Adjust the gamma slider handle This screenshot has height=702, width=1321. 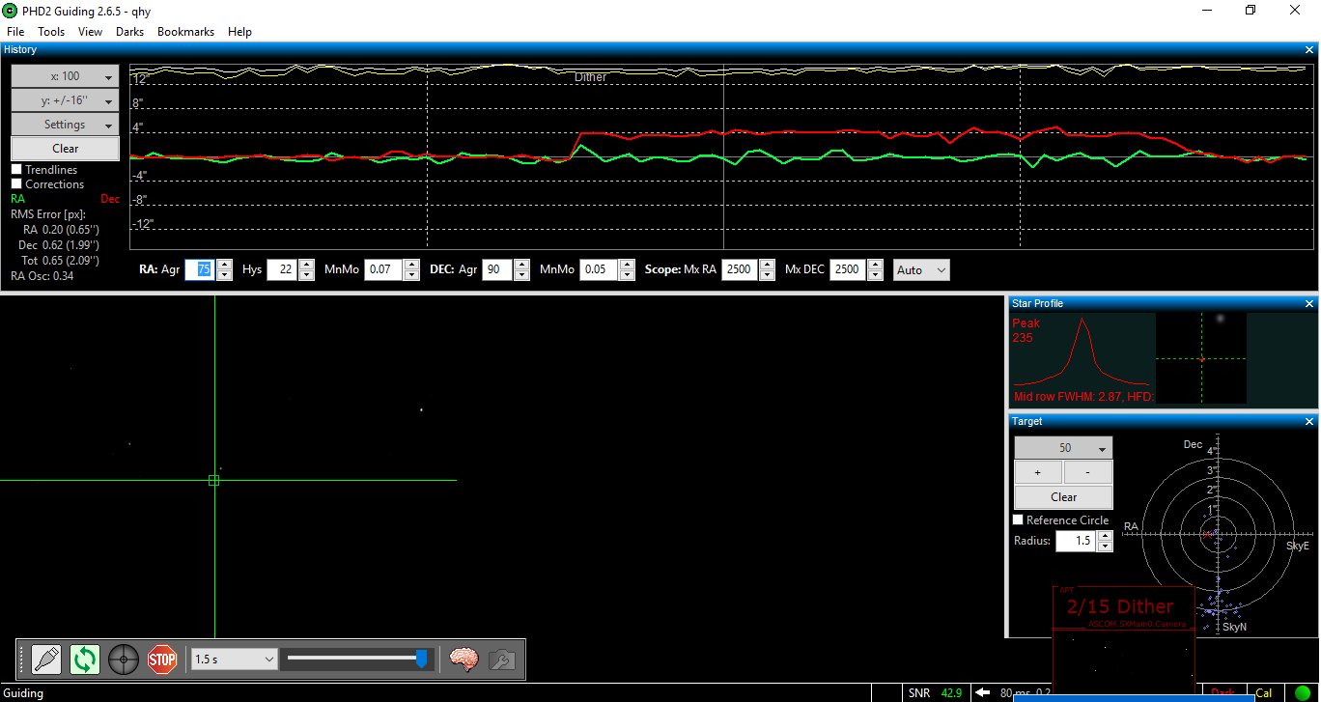pyautogui.click(x=421, y=659)
